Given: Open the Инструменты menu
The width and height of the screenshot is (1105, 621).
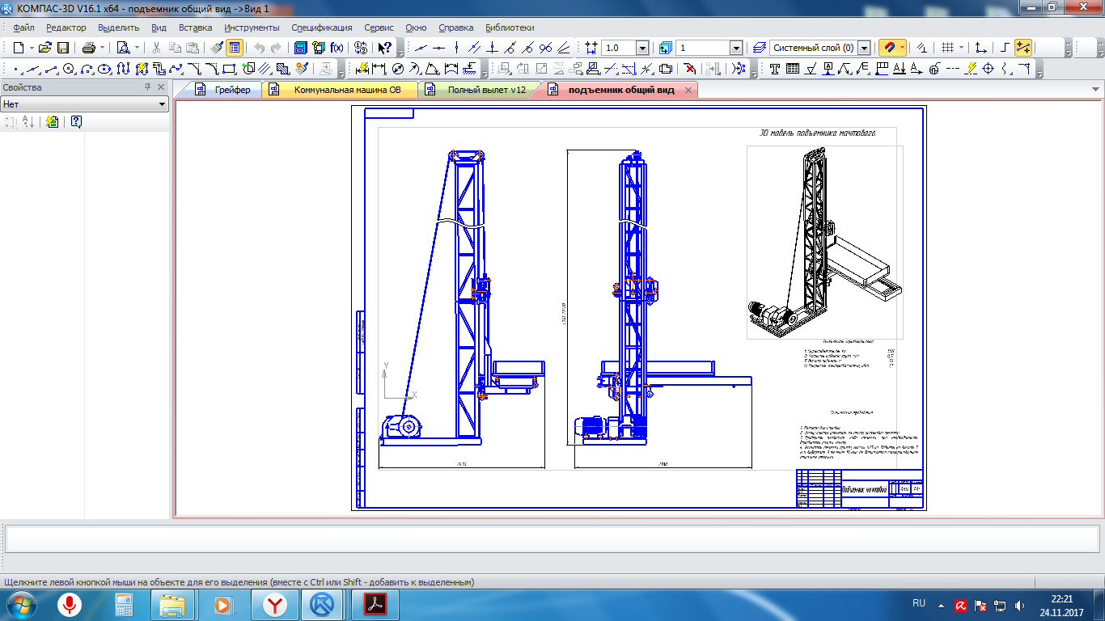Looking at the screenshot, I should coord(252,27).
